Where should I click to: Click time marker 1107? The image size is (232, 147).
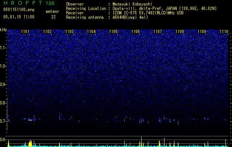click(158, 32)
